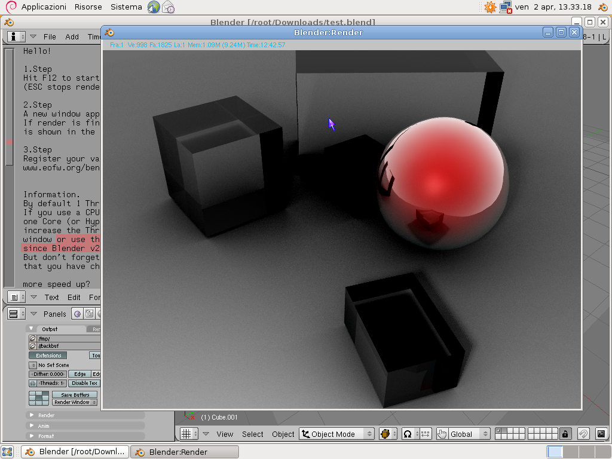Click the grey hook icon beside the layer lock

coord(583,434)
